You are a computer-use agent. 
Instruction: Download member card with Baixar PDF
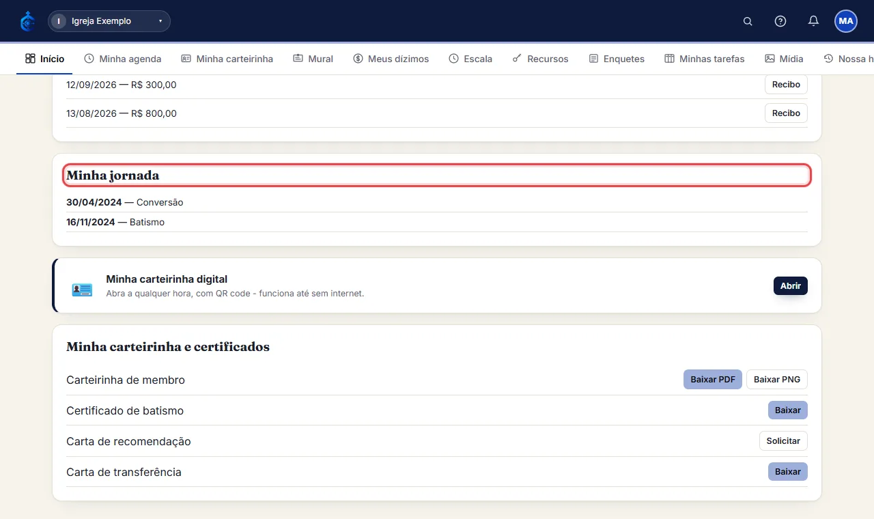712,380
